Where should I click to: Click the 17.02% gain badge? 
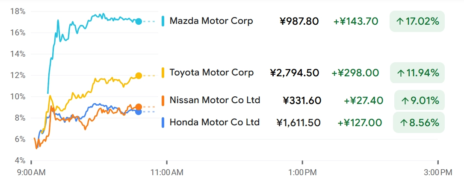pyautogui.click(x=417, y=21)
